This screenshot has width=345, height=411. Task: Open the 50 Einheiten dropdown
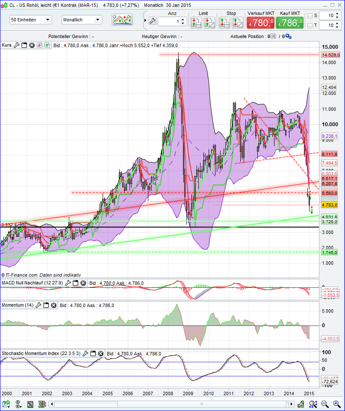click(30, 19)
